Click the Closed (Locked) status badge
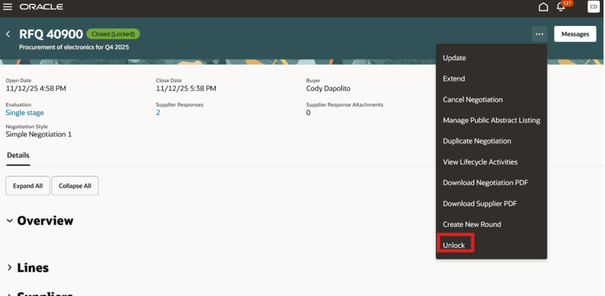605x296 pixels. point(113,34)
